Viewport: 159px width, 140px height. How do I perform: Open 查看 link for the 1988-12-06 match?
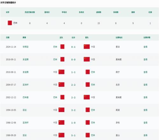point(145,122)
